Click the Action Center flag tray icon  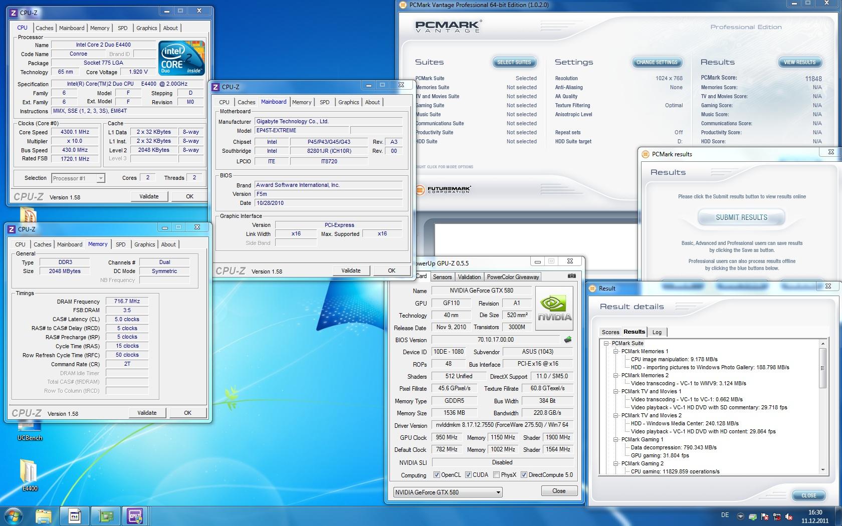pyautogui.click(x=765, y=516)
